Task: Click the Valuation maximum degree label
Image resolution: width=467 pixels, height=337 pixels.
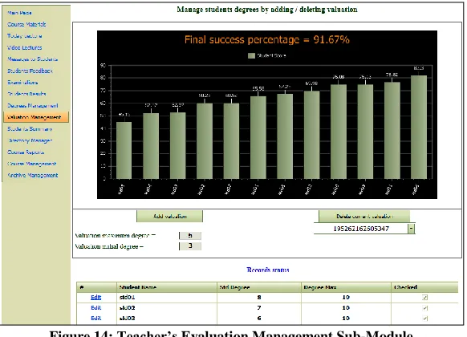Action: coord(116,236)
